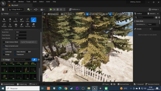The width and height of the screenshot is (161, 91).
Task: Enable the BSP filter checkbox
Action: click(27, 52)
